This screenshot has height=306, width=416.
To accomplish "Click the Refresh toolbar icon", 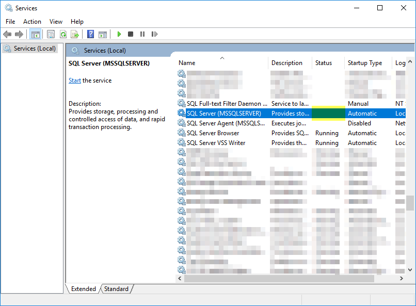I will click(x=63, y=34).
